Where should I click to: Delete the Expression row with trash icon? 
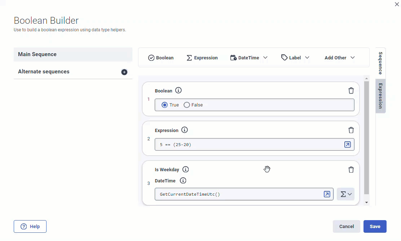[351, 130]
